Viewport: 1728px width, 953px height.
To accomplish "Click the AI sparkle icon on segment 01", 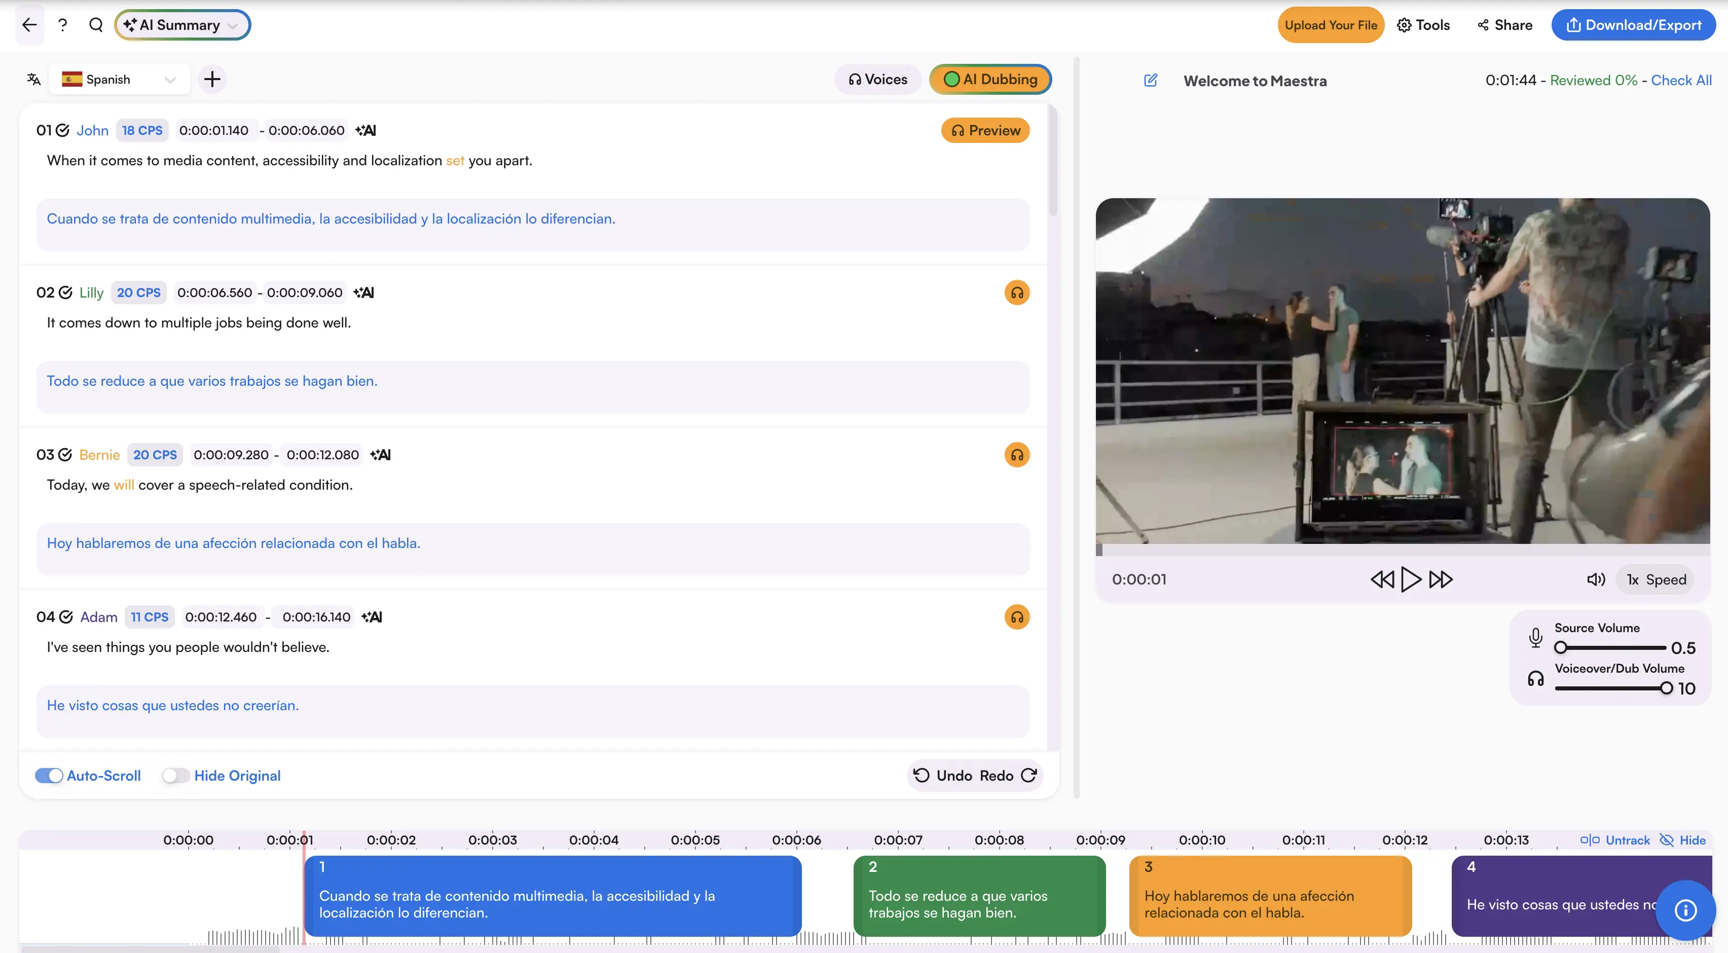I will (365, 130).
